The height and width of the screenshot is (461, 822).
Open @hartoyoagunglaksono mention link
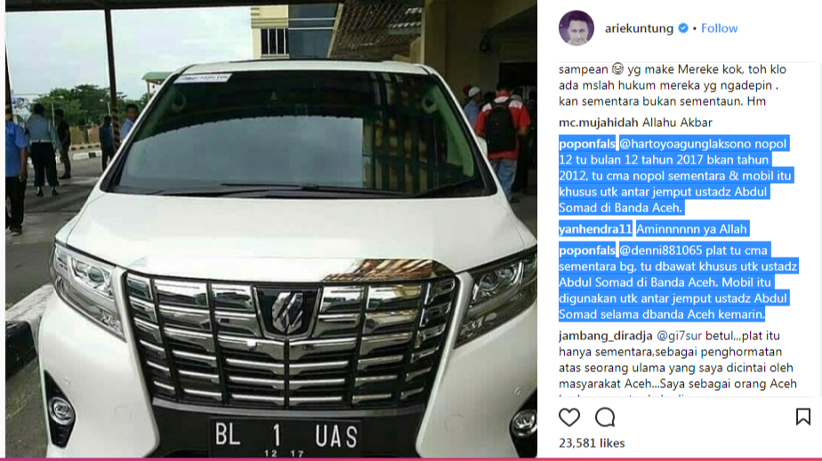click(x=703, y=144)
